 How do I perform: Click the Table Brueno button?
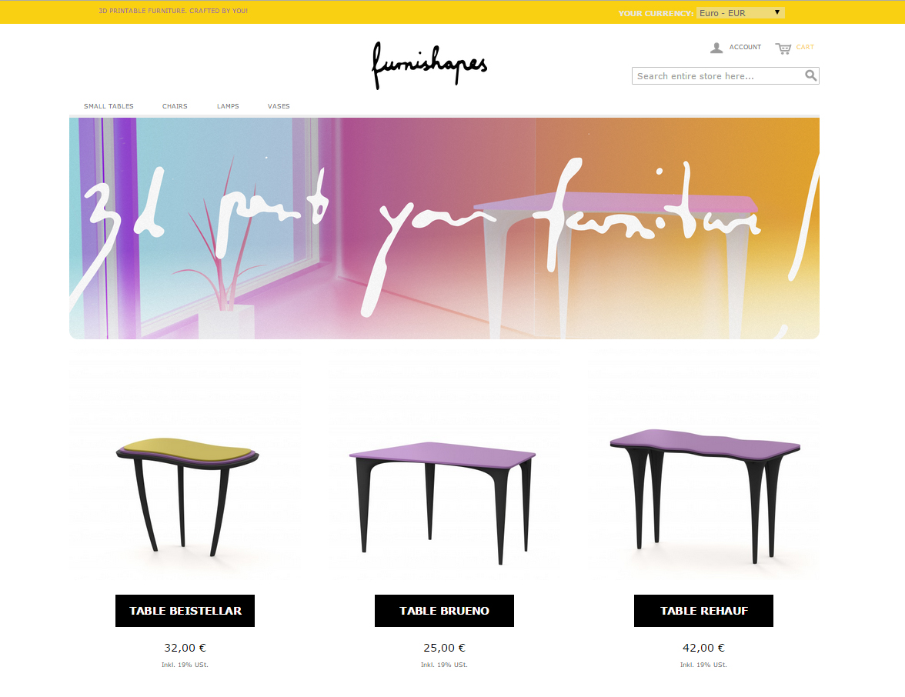point(445,611)
